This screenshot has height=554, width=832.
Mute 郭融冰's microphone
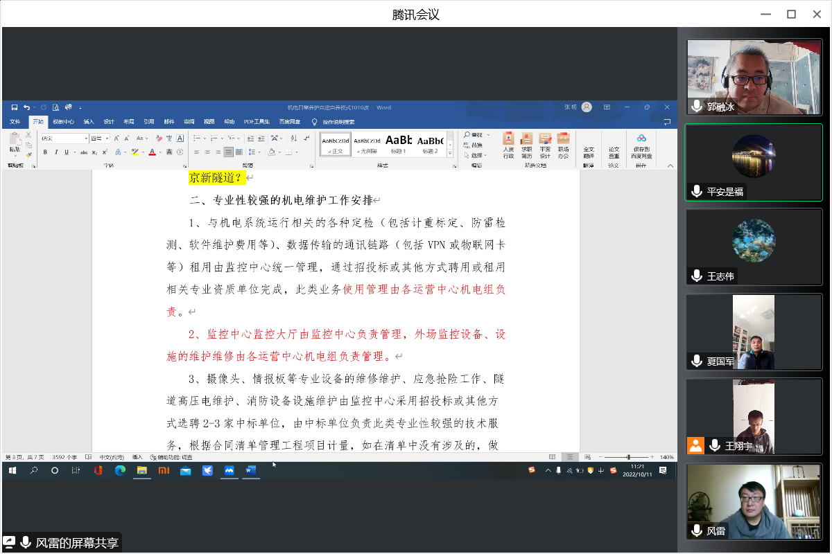click(x=697, y=106)
